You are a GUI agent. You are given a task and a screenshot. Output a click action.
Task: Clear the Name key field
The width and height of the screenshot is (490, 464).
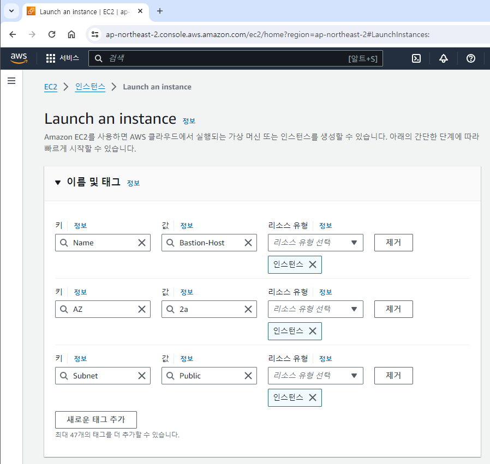(x=142, y=243)
